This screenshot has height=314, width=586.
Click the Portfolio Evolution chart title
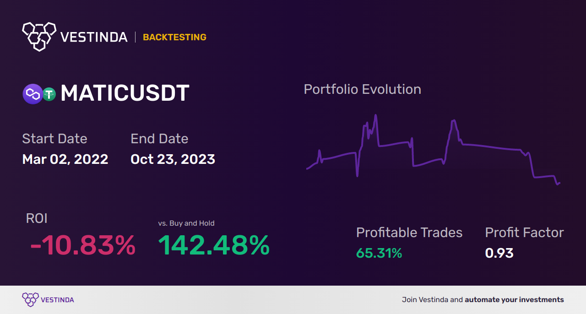pyautogui.click(x=362, y=89)
